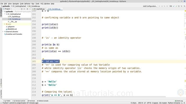Hide the Project panel with minus icon
186x104 pixels.
30,9
